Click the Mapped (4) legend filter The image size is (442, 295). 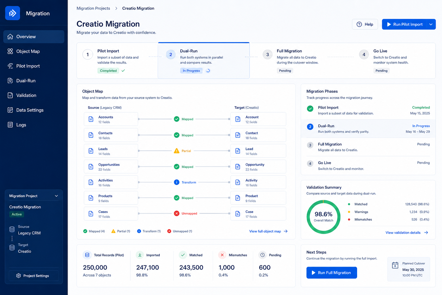(x=94, y=231)
